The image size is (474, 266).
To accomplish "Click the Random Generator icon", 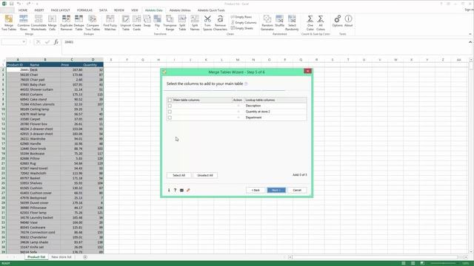I will point(267,23).
